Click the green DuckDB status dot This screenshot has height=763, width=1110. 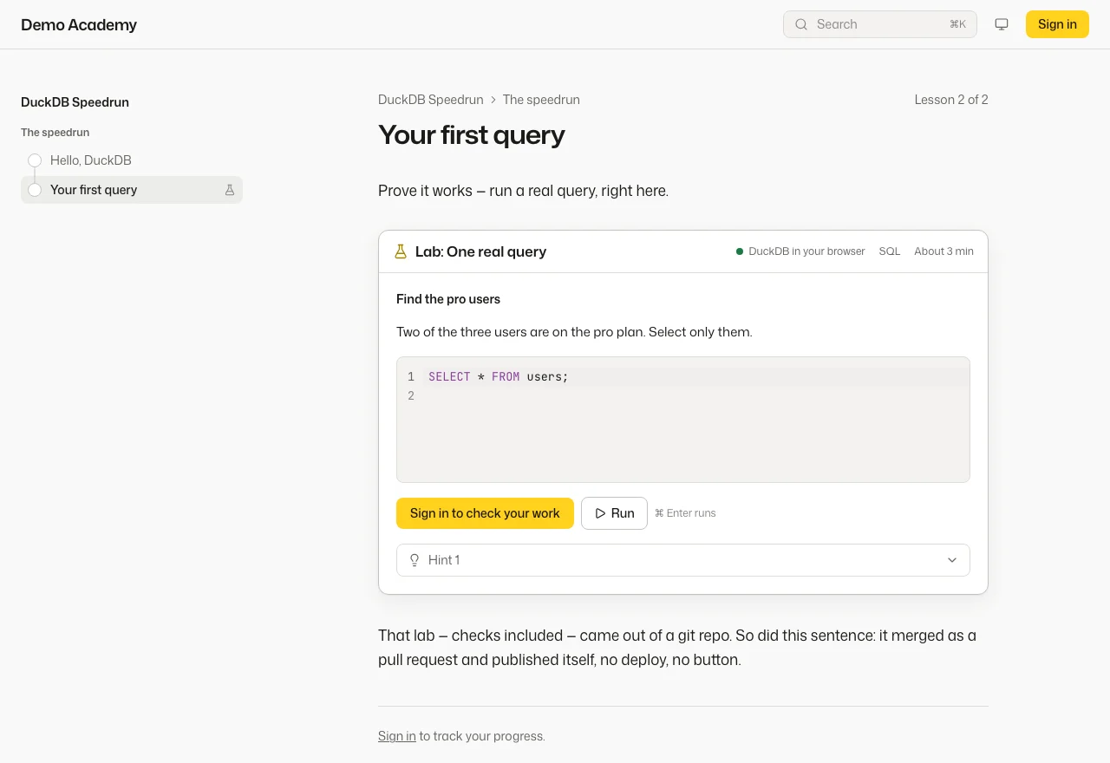(x=740, y=251)
